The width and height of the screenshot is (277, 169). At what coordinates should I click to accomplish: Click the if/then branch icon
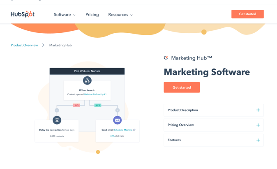point(87,81)
